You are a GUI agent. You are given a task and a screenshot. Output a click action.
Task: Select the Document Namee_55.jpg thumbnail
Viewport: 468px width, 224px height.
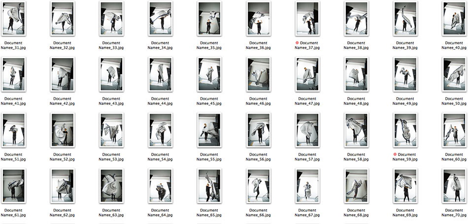[x=209, y=130]
